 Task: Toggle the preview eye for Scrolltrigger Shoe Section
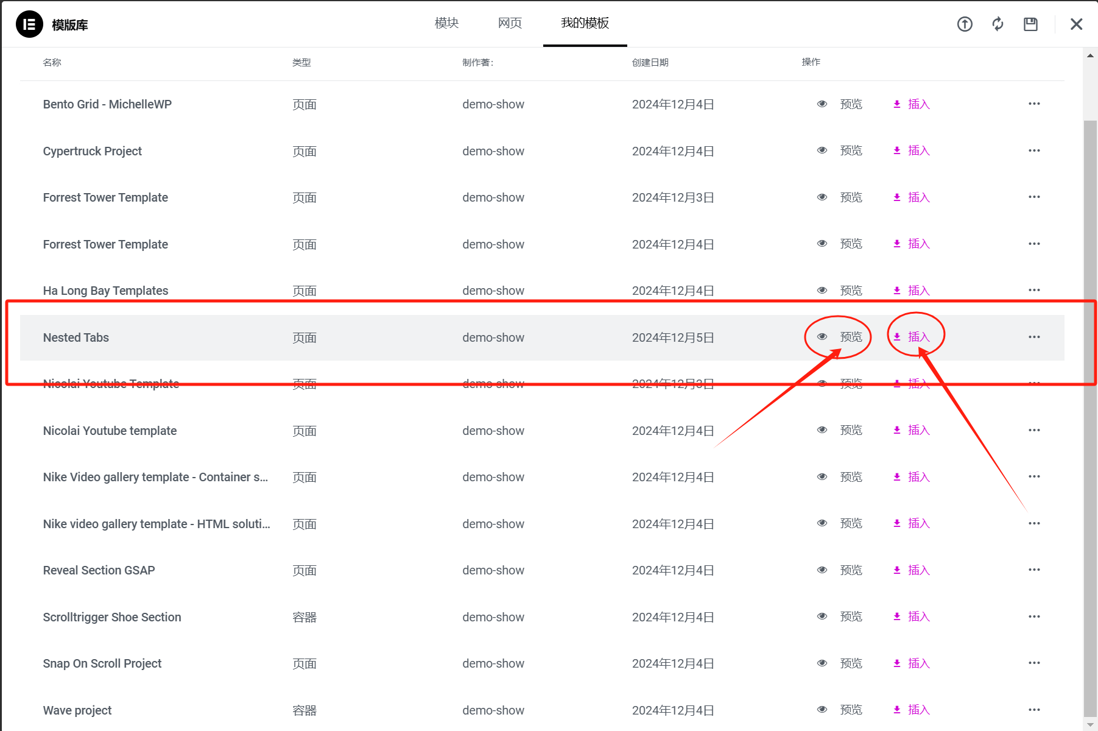[822, 616]
